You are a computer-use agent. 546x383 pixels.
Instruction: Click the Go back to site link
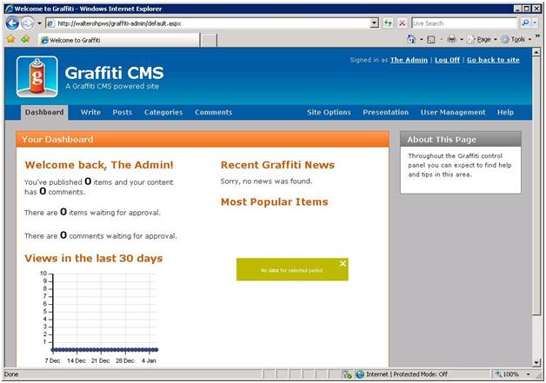click(x=493, y=60)
